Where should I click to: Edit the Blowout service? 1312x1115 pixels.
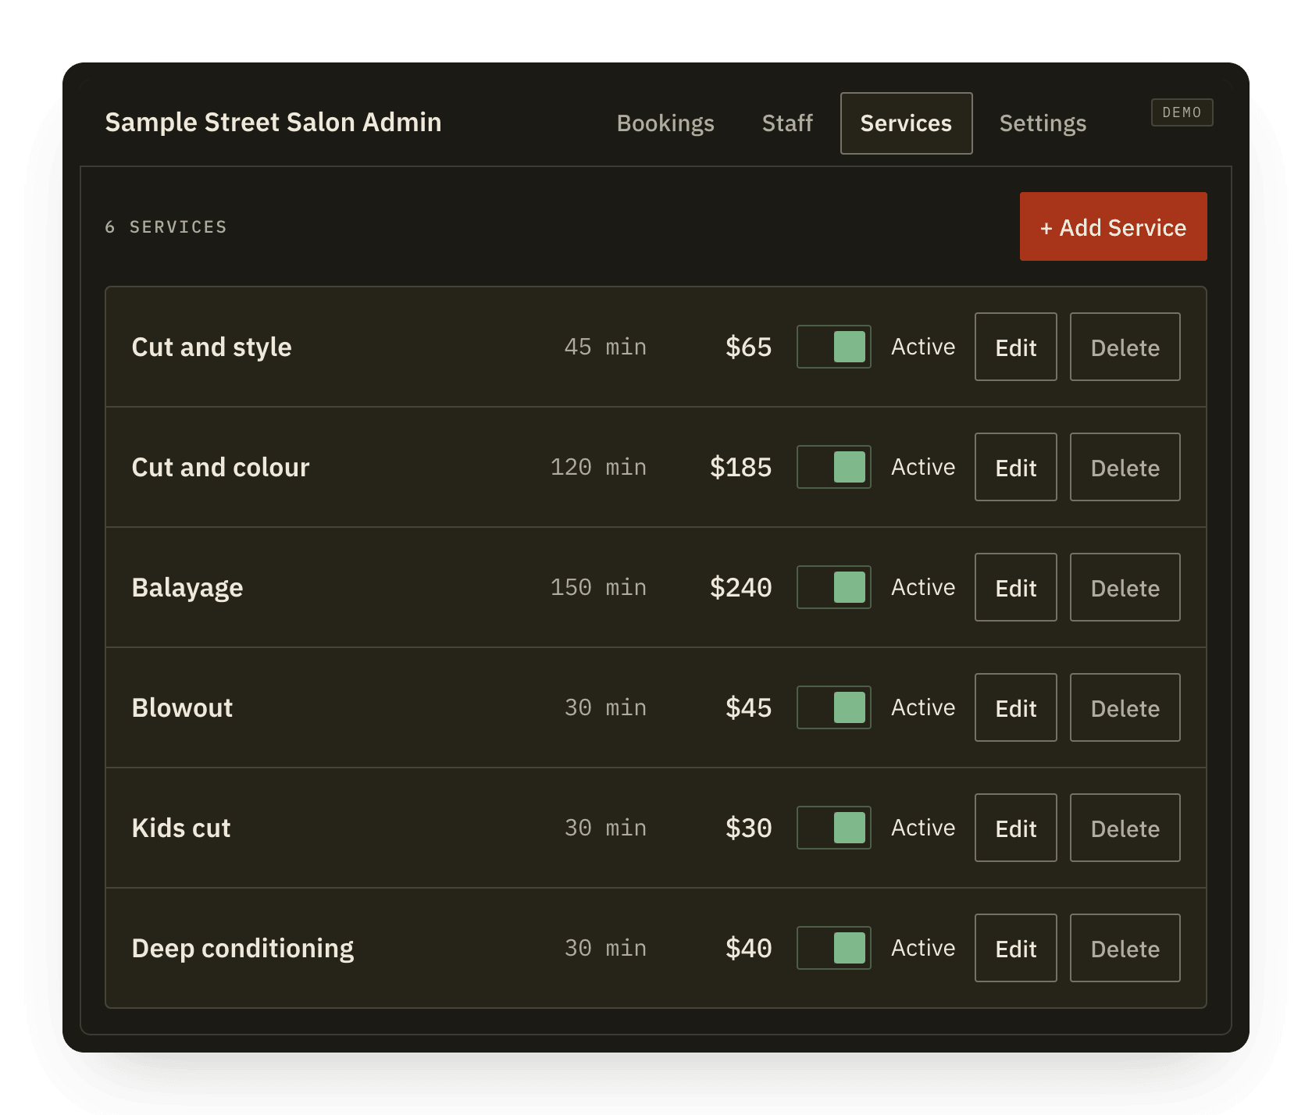point(1015,707)
